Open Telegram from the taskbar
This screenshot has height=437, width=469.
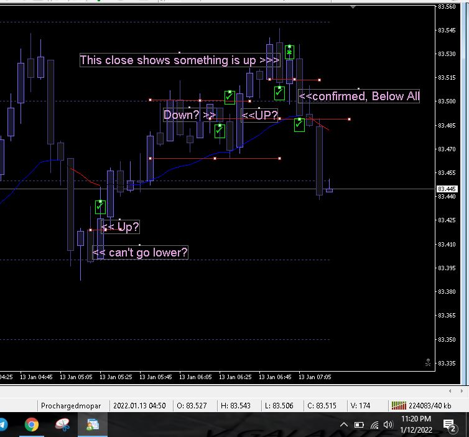(x=4, y=425)
